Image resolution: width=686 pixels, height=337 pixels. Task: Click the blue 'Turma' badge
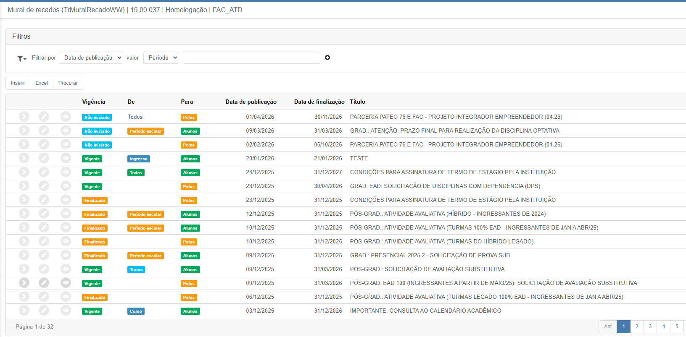[136, 270]
